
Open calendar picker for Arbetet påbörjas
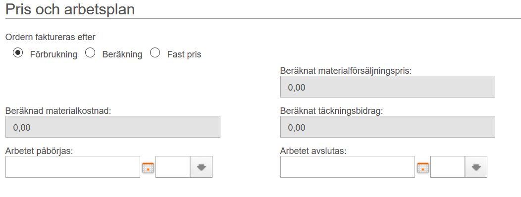148,167
